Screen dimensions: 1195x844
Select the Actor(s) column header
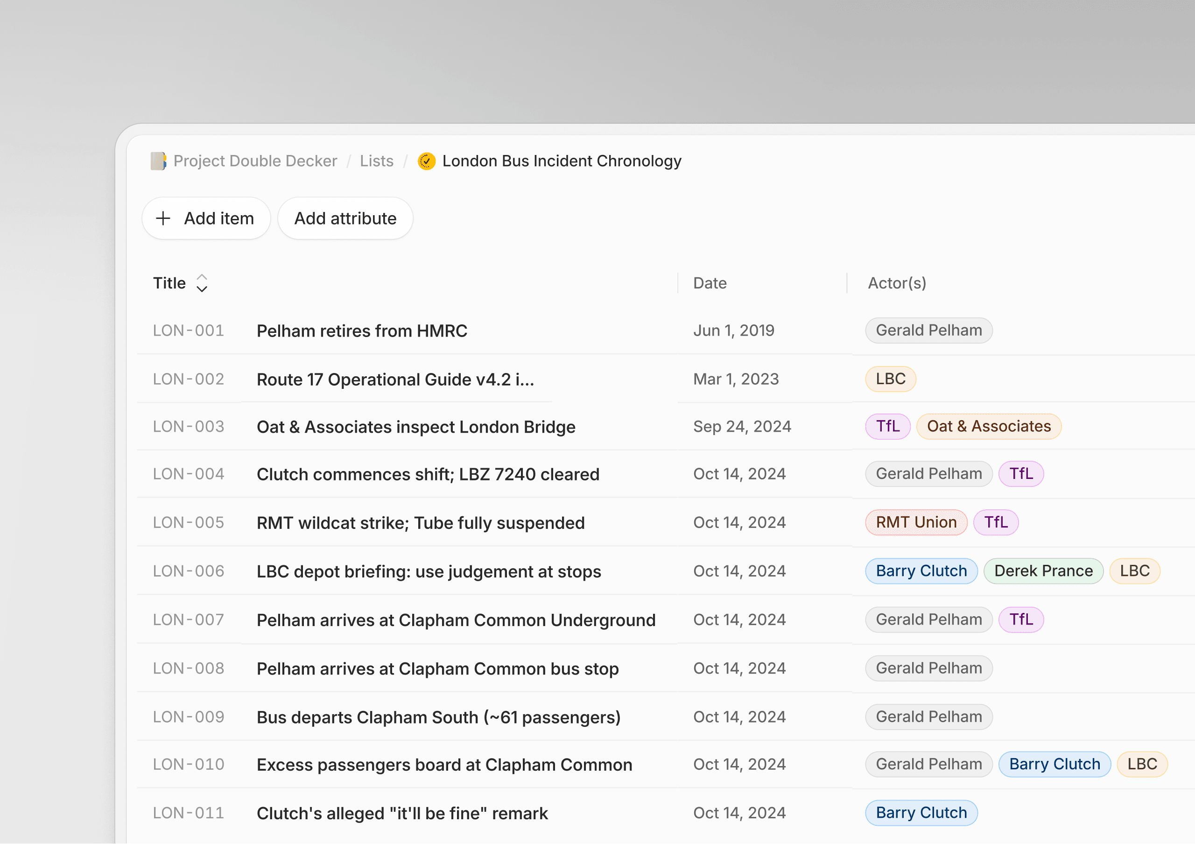(897, 283)
